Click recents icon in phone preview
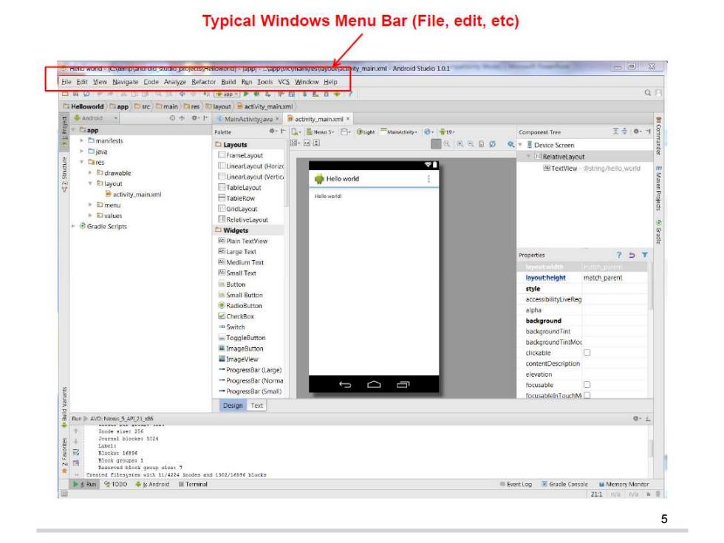 pyautogui.click(x=403, y=384)
